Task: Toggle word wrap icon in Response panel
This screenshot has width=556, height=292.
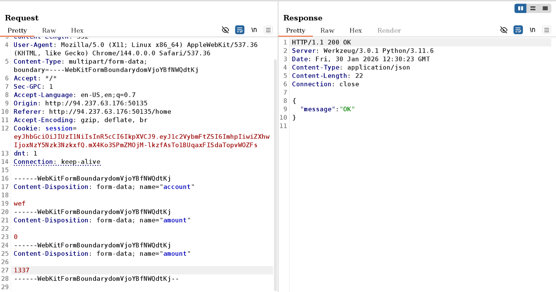Action: [x=518, y=30]
